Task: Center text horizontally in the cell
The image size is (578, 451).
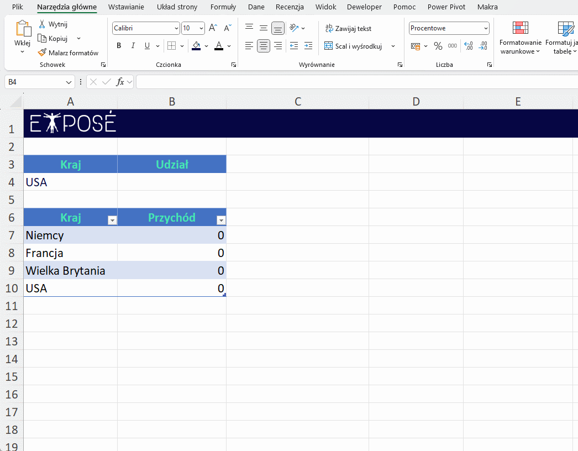Action: point(263,46)
